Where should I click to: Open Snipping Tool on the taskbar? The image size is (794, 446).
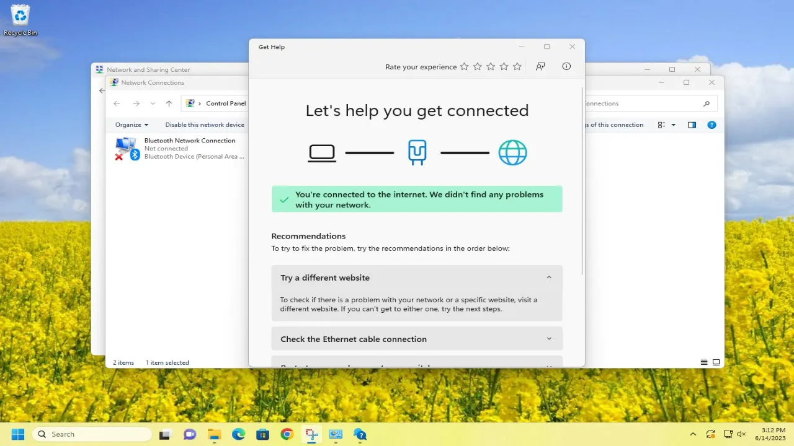click(x=311, y=434)
